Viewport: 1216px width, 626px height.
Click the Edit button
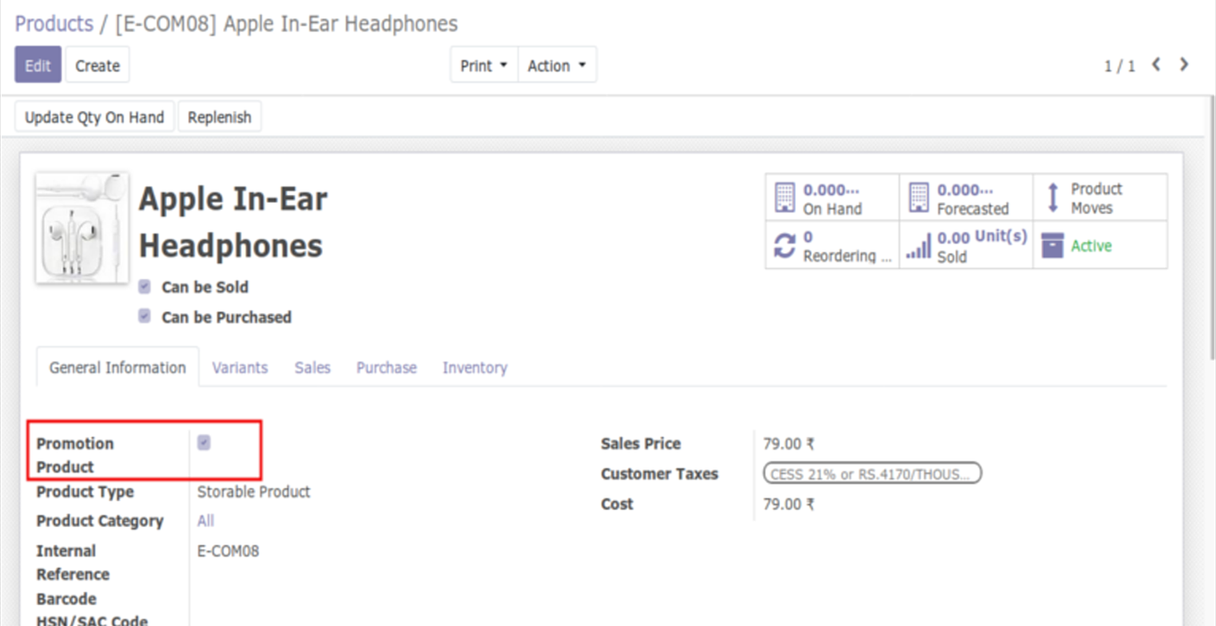[38, 65]
